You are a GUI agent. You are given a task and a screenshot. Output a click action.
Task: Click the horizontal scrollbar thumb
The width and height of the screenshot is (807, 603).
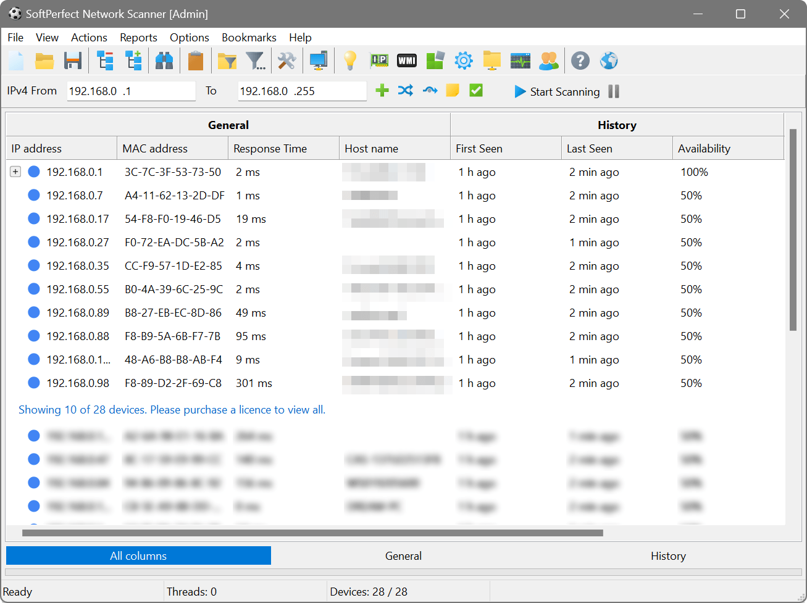(312, 533)
